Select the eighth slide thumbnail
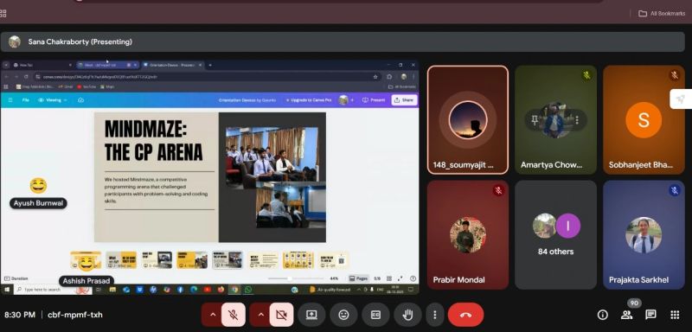Screen dimensions: 692x332 [x=333, y=260]
